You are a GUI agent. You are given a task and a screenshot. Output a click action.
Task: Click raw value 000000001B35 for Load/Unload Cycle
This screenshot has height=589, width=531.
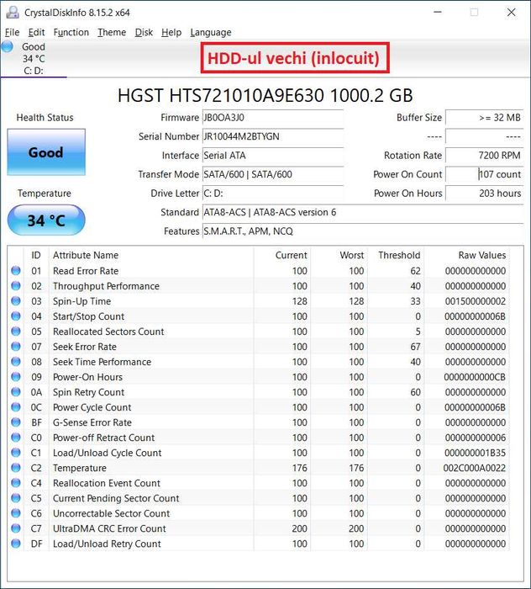click(475, 453)
